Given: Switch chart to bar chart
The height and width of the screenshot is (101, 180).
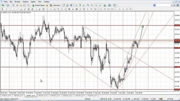Looking at the screenshot, I should [76, 5].
